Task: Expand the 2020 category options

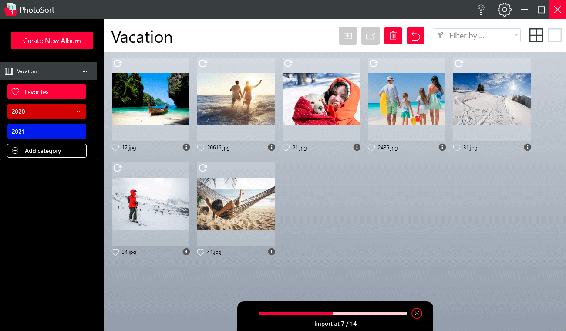Action: click(x=79, y=112)
